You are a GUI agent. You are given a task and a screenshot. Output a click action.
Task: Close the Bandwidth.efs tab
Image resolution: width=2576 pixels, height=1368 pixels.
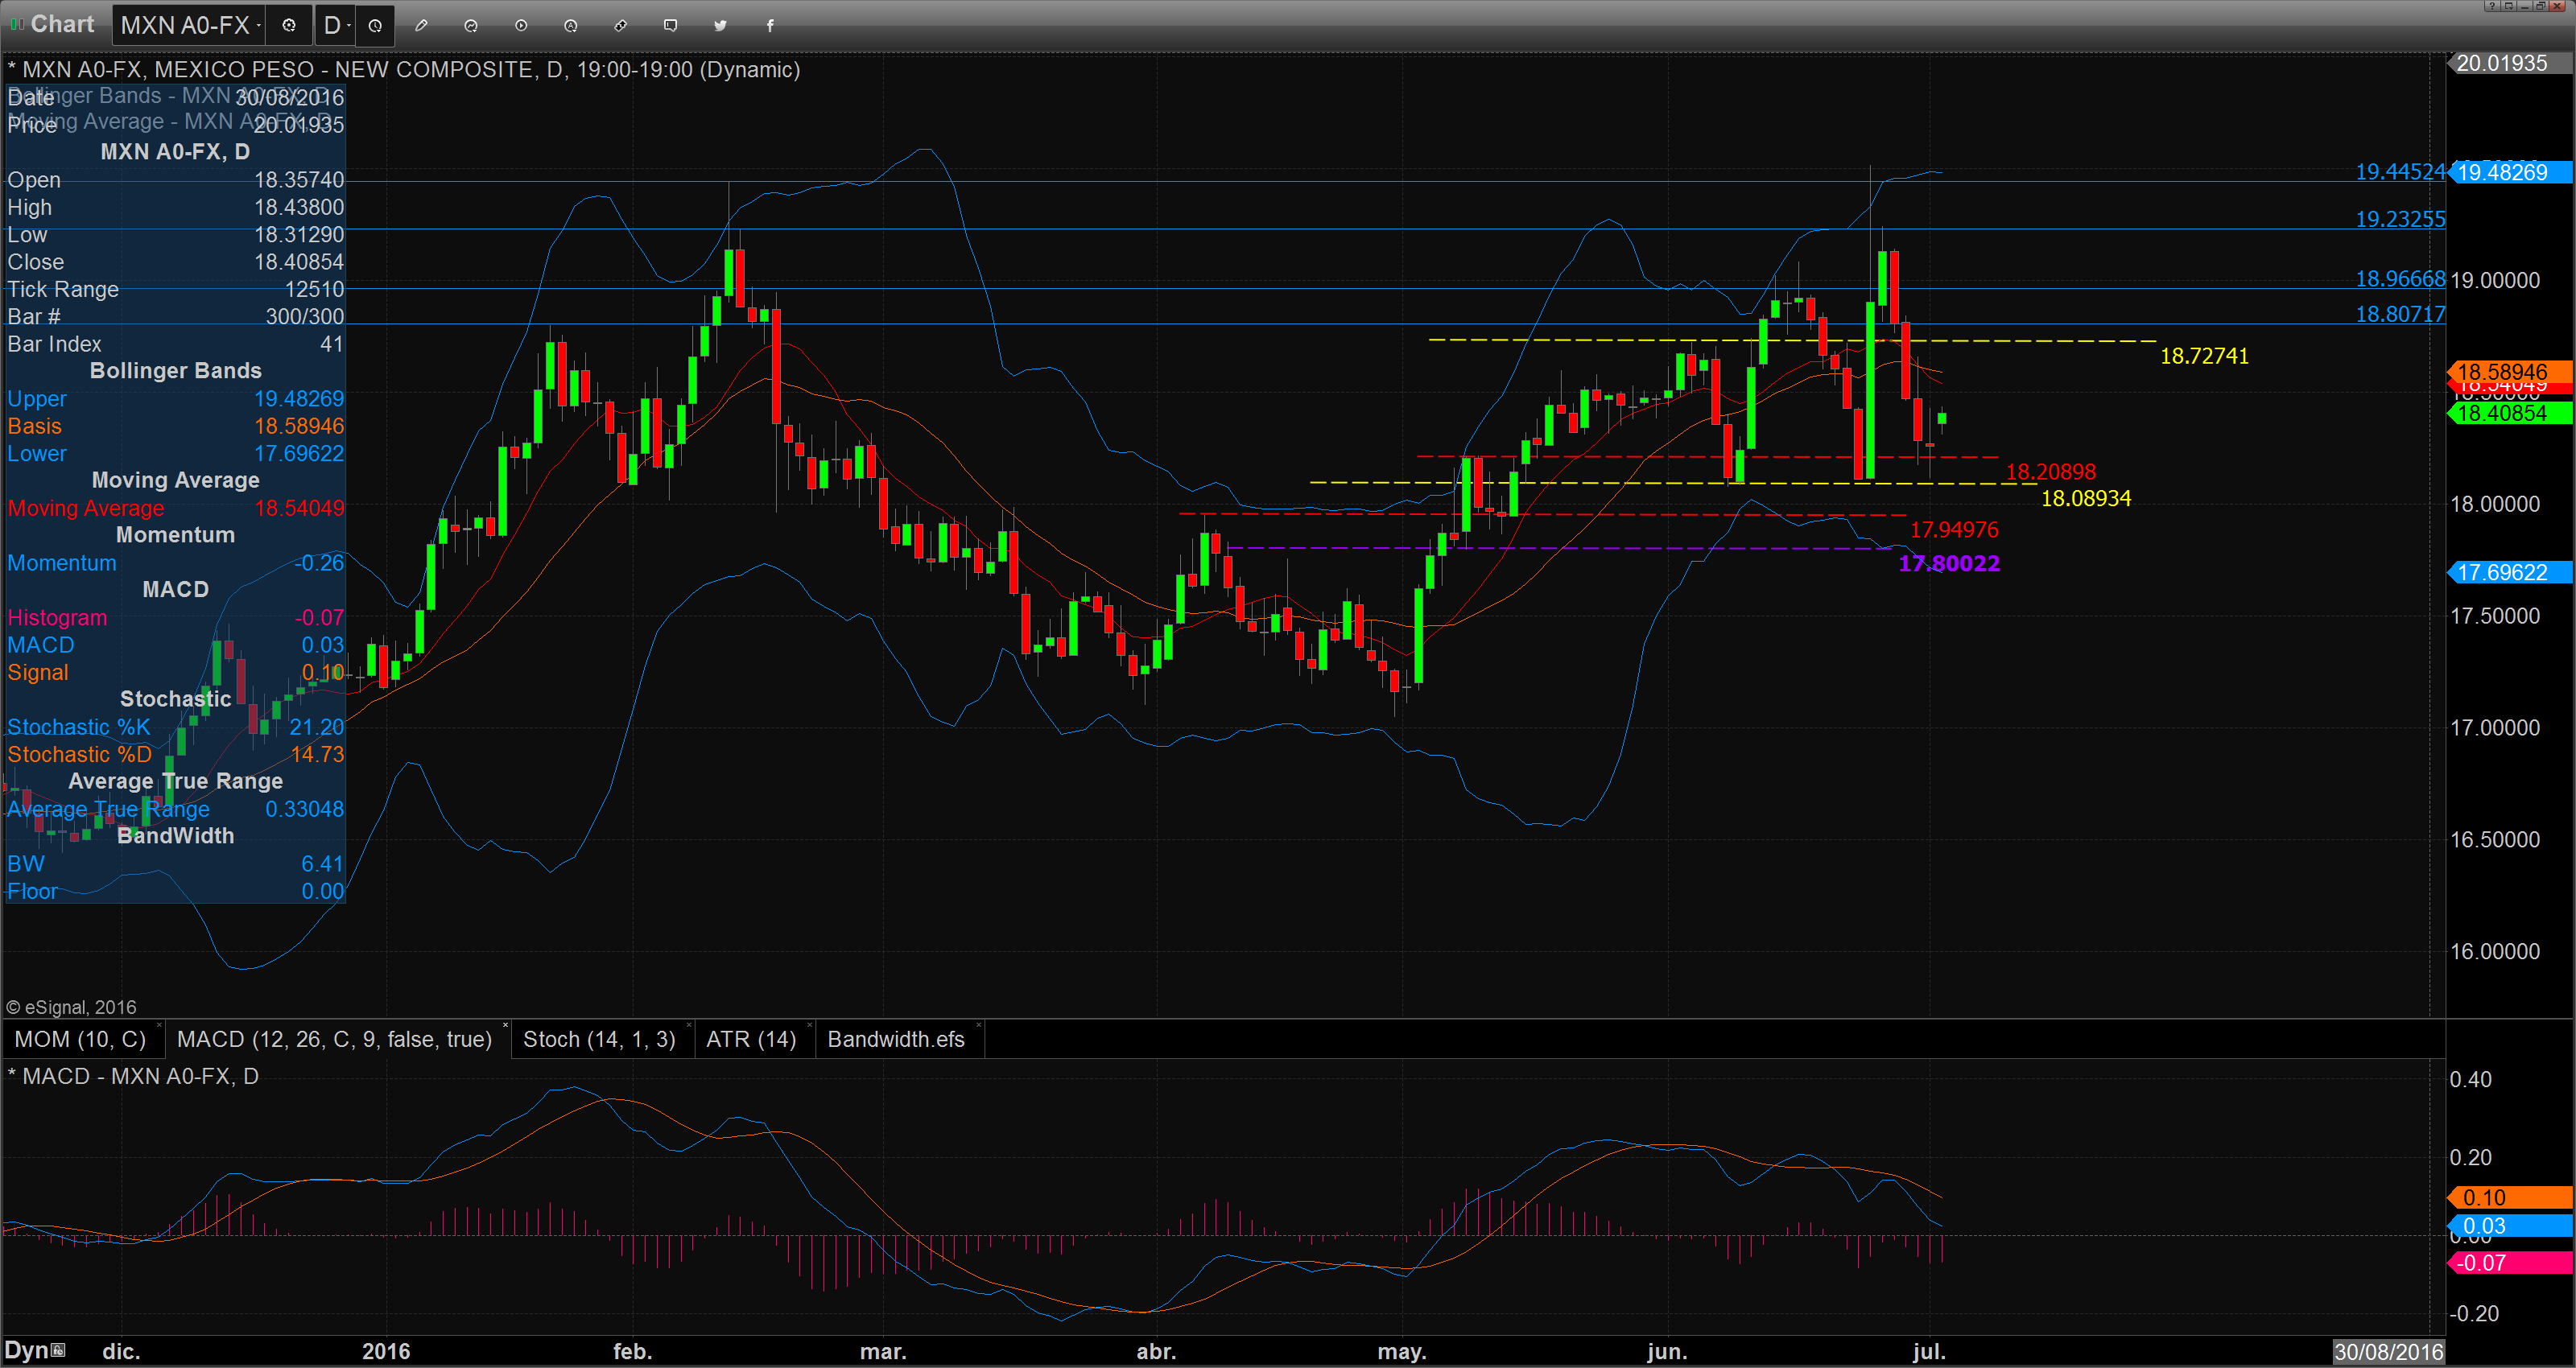click(978, 1025)
